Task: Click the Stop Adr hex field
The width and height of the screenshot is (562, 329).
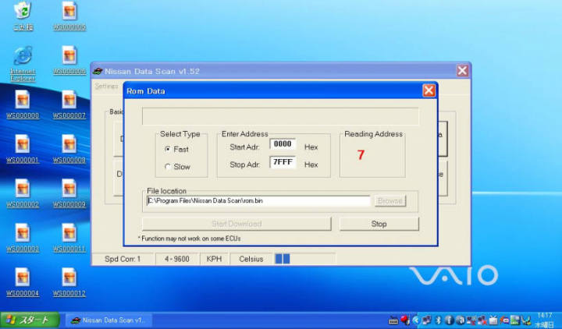Action: (x=283, y=162)
